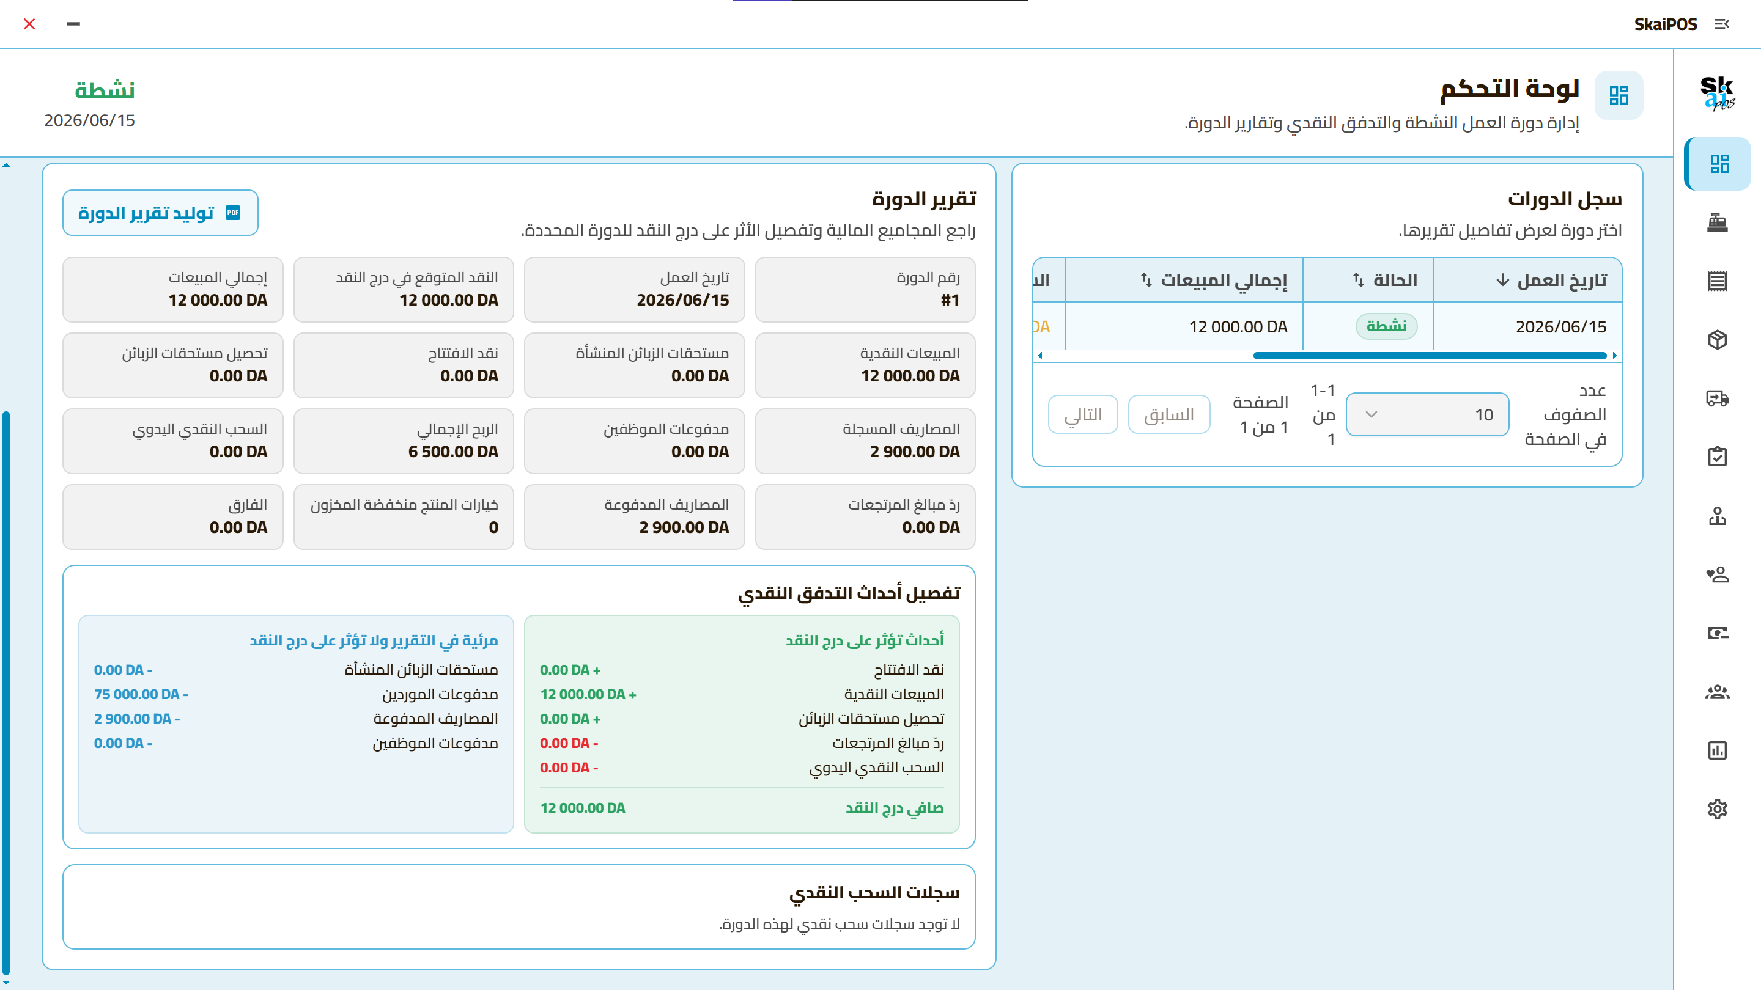Click the سجلات السحب النقدي heading
Viewport: 1761px width, 990px height.
(874, 893)
